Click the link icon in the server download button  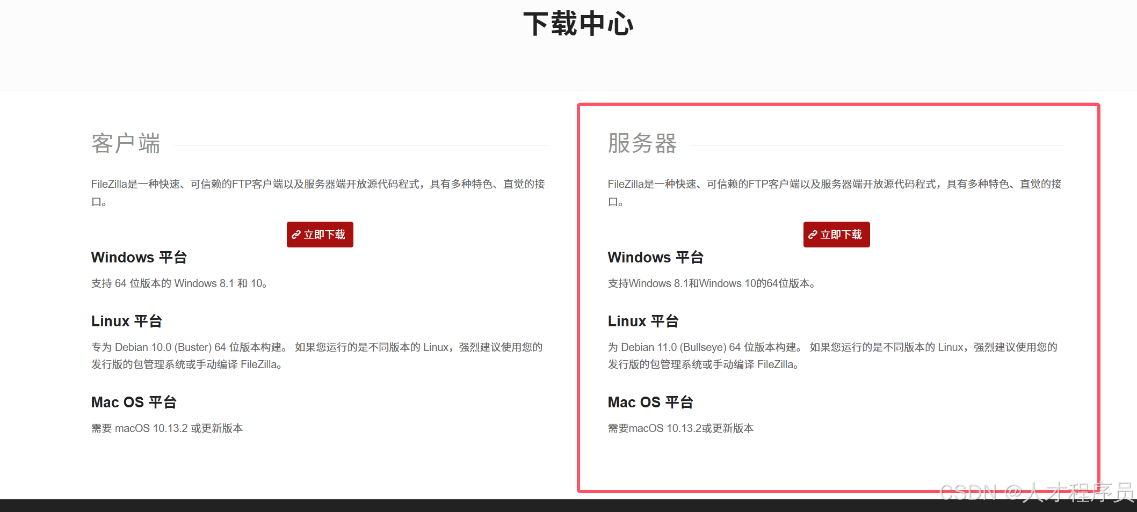pos(813,235)
